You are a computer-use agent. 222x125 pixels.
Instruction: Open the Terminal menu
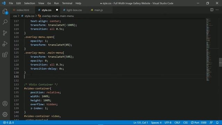[x=67, y=3]
